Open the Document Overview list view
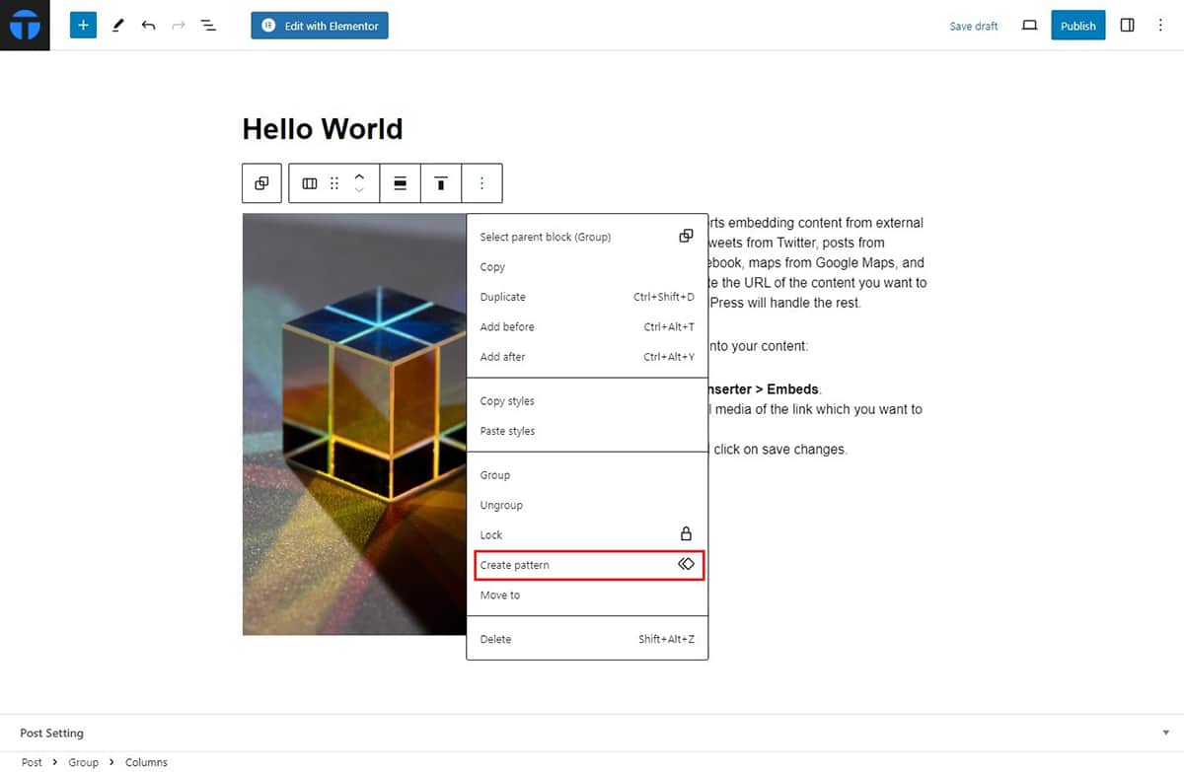 (208, 26)
